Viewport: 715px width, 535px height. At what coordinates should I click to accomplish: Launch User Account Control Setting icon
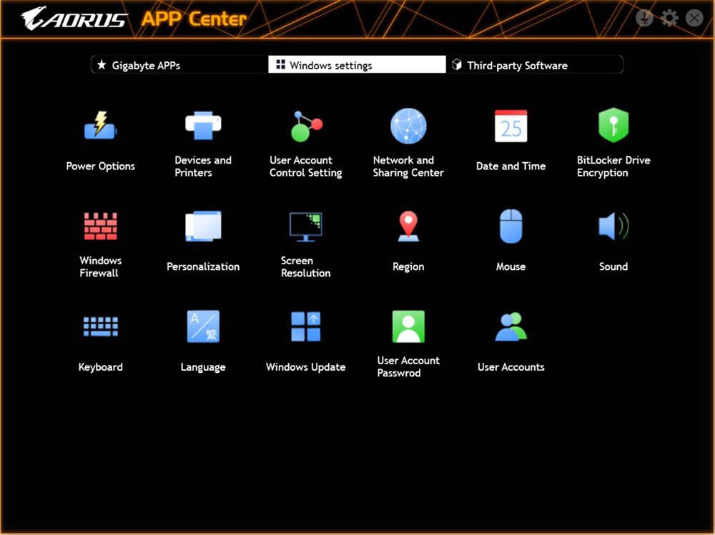(x=307, y=126)
